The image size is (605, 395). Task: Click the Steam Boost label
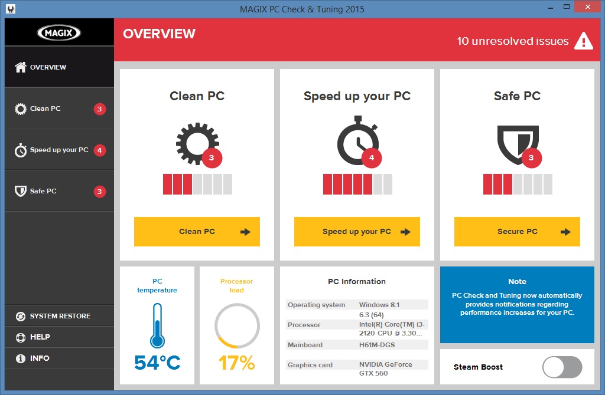click(478, 367)
